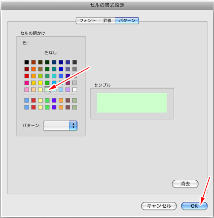Pick the light green color swatch
214x218 pixels.
[47, 90]
